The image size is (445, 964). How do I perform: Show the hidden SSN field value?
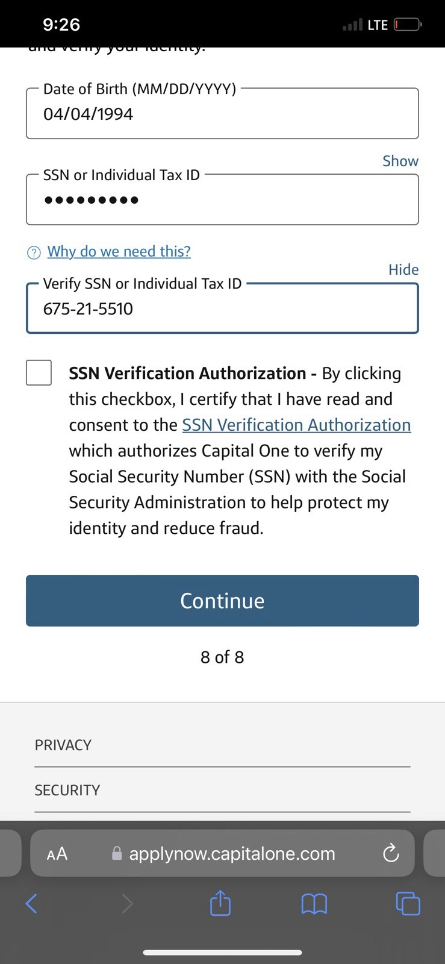click(400, 161)
